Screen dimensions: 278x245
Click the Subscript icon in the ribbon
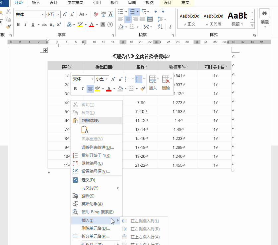click(x=52, y=25)
